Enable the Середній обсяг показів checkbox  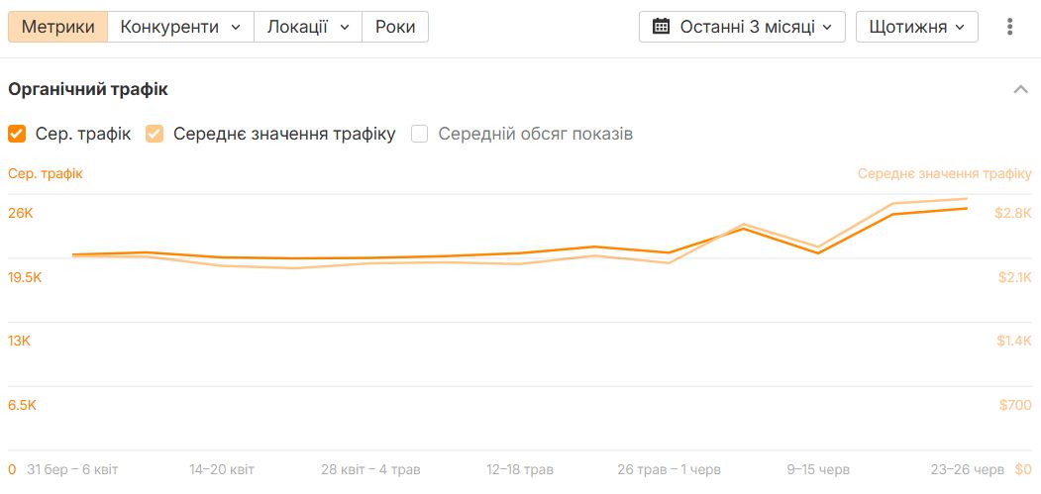click(420, 134)
